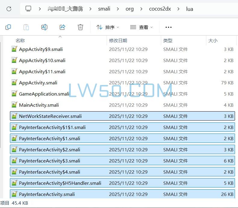The image size is (238, 208).
Task: Click the 6 KB size of PayInterfaceActivity$3.smali
Action: pyautogui.click(x=229, y=161)
